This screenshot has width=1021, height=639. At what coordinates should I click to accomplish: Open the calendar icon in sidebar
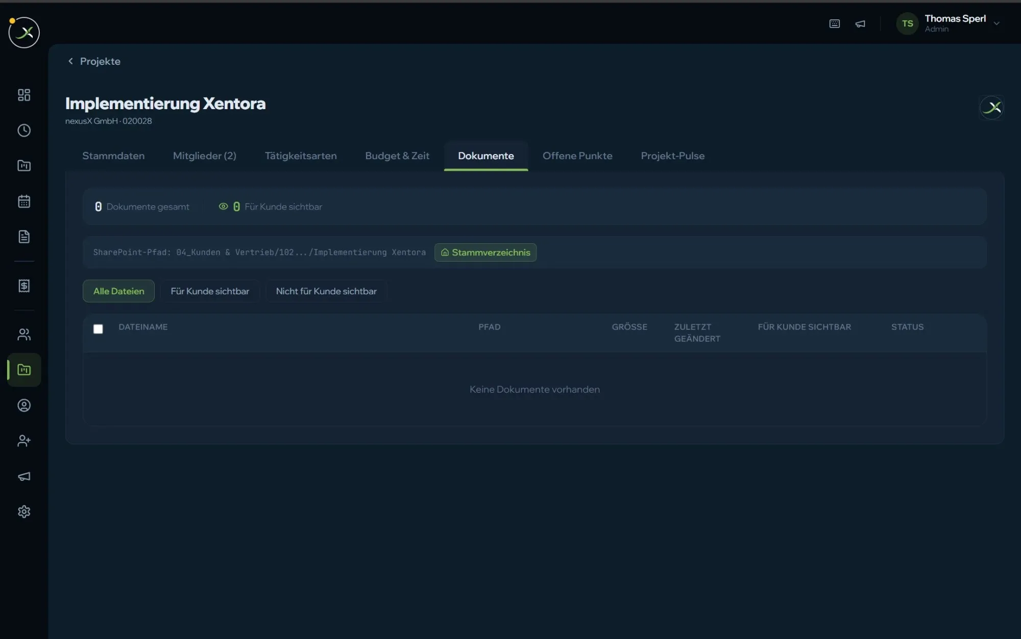[x=24, y=201]
